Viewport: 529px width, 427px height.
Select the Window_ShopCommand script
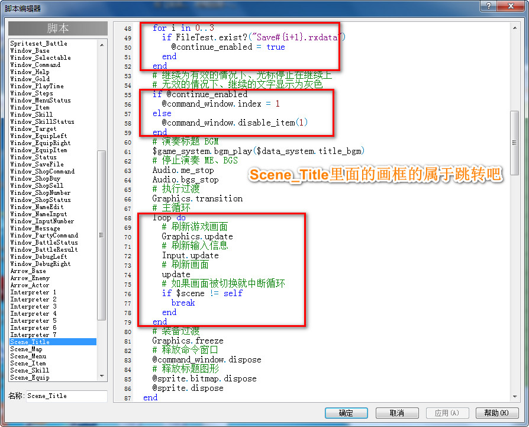coord(43,171)
